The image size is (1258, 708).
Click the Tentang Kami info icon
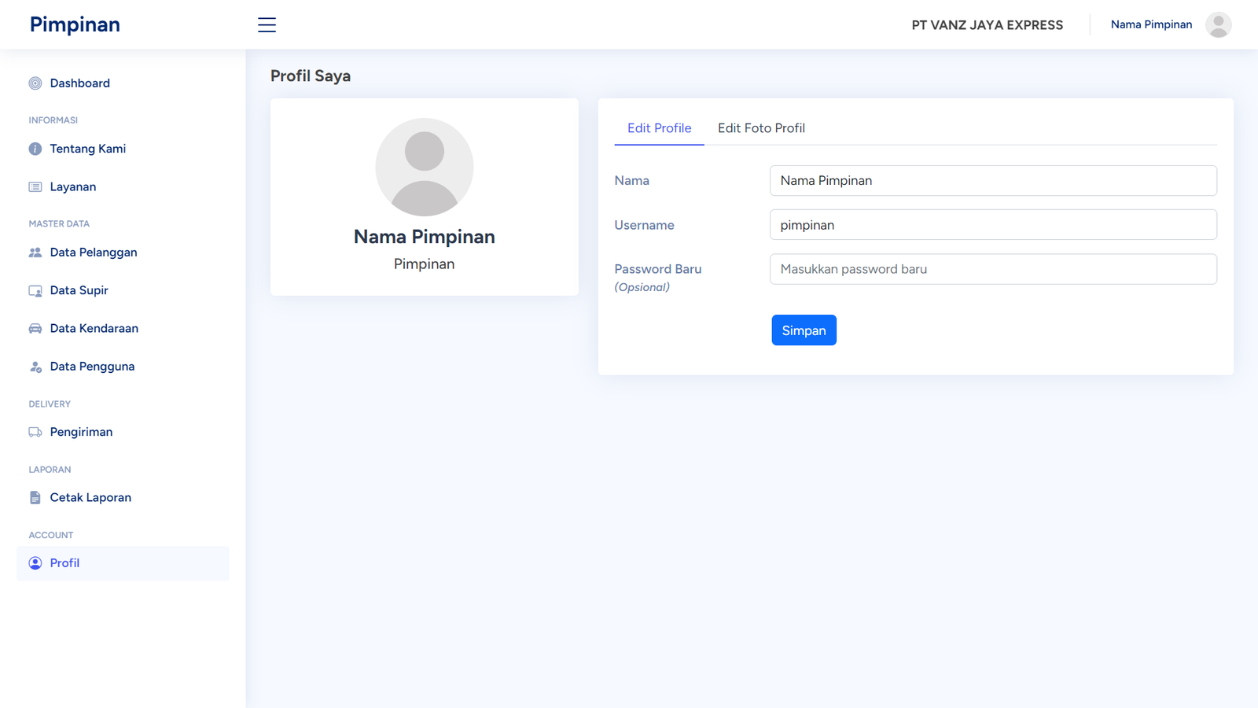(35, 149)
